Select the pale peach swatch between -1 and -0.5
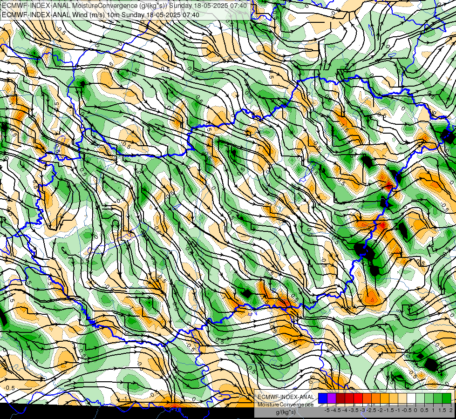Viewport: 456px width, 419px height. tap(402, 399)
